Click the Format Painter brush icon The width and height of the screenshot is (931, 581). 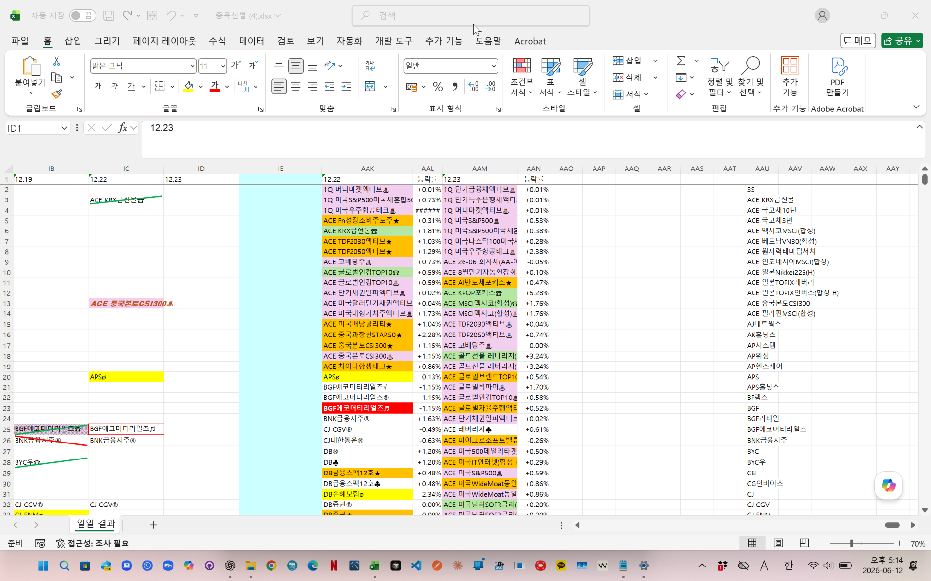point(57,93)
